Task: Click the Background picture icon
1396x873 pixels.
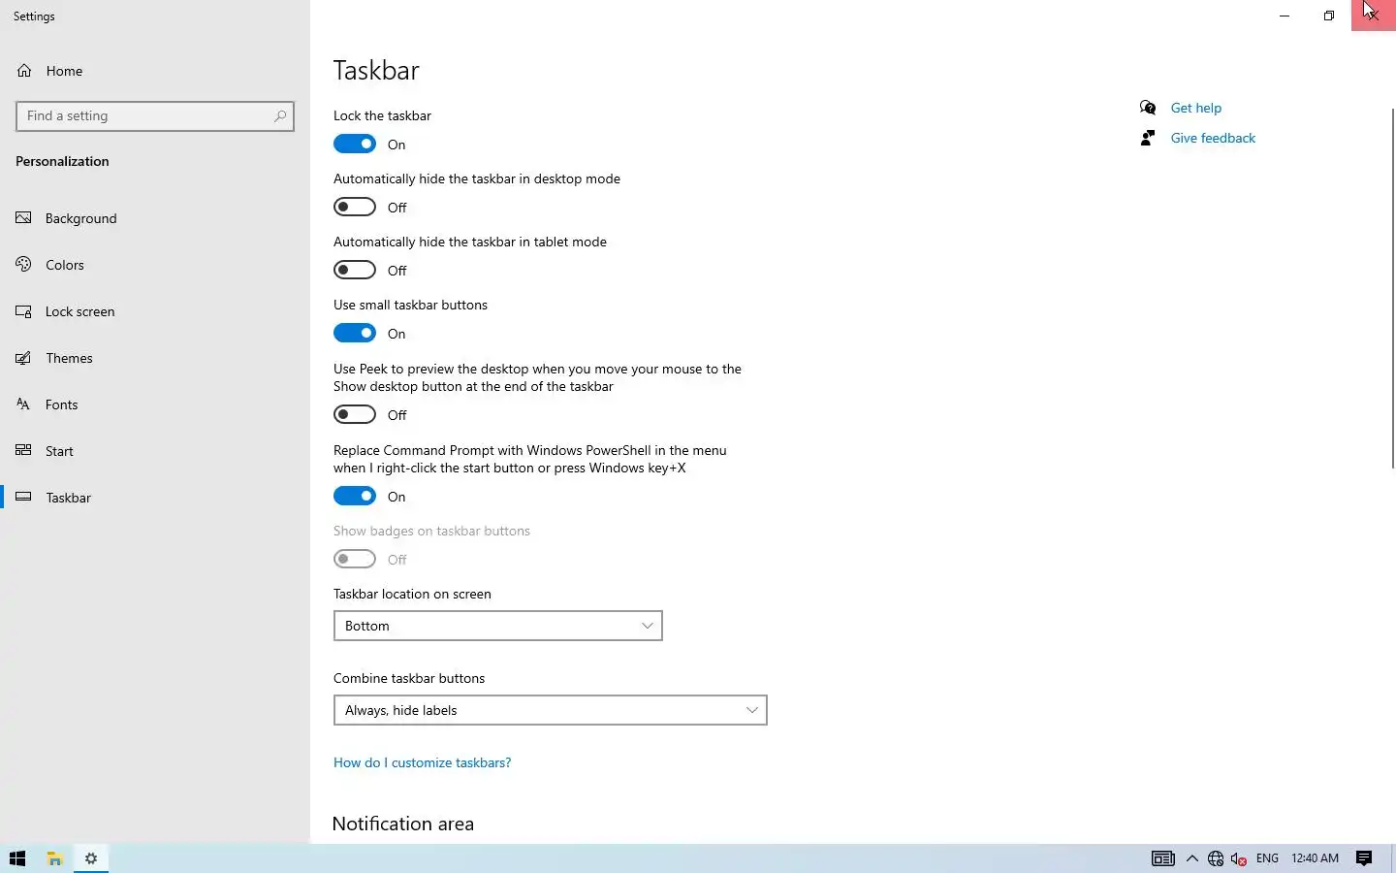Action: tap(24, 218)
